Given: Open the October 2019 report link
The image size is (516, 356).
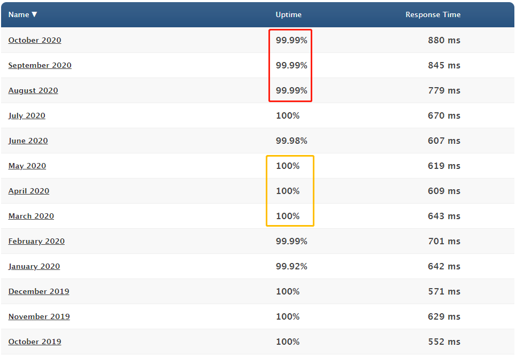Looking at the screenshot, I should pos(34,342).
